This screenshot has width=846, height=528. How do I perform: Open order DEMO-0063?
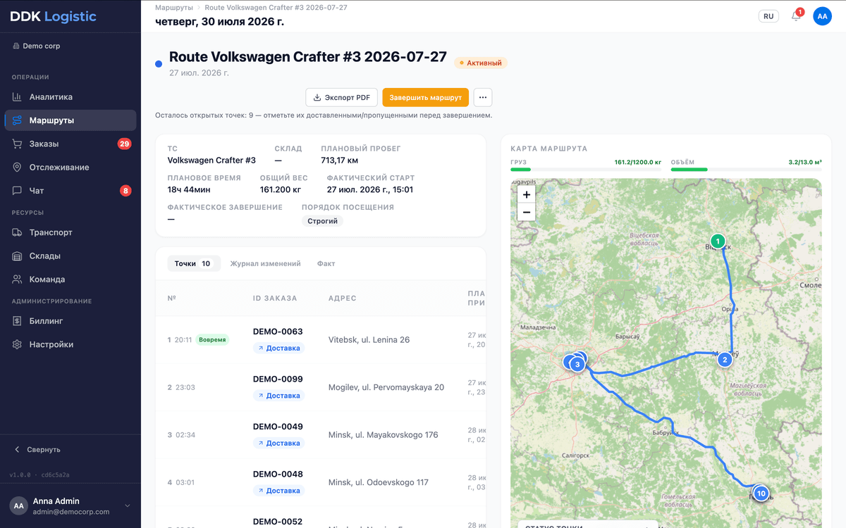pos(278,332)
